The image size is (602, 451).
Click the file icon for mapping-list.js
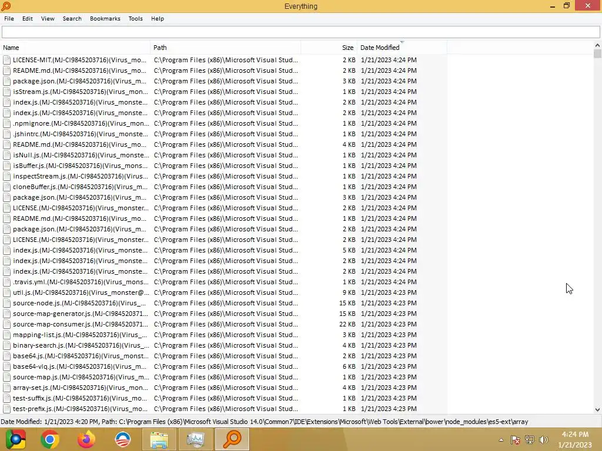(6, 335)
